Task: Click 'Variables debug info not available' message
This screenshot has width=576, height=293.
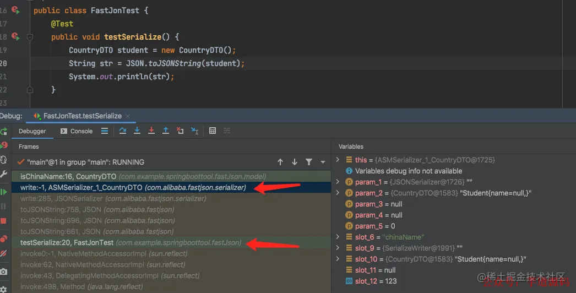Action: pyautogui.click(x=409, y=171)
